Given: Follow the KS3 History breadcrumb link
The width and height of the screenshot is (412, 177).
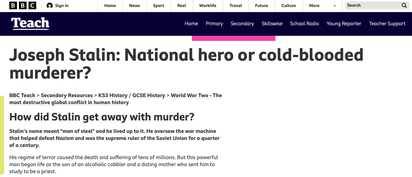Looking at the screenshot, I should tap(113, 95).
